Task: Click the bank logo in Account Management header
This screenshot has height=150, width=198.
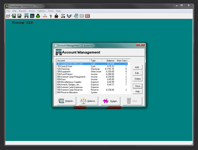Action: pyautogui.click(x=59, y=52)
